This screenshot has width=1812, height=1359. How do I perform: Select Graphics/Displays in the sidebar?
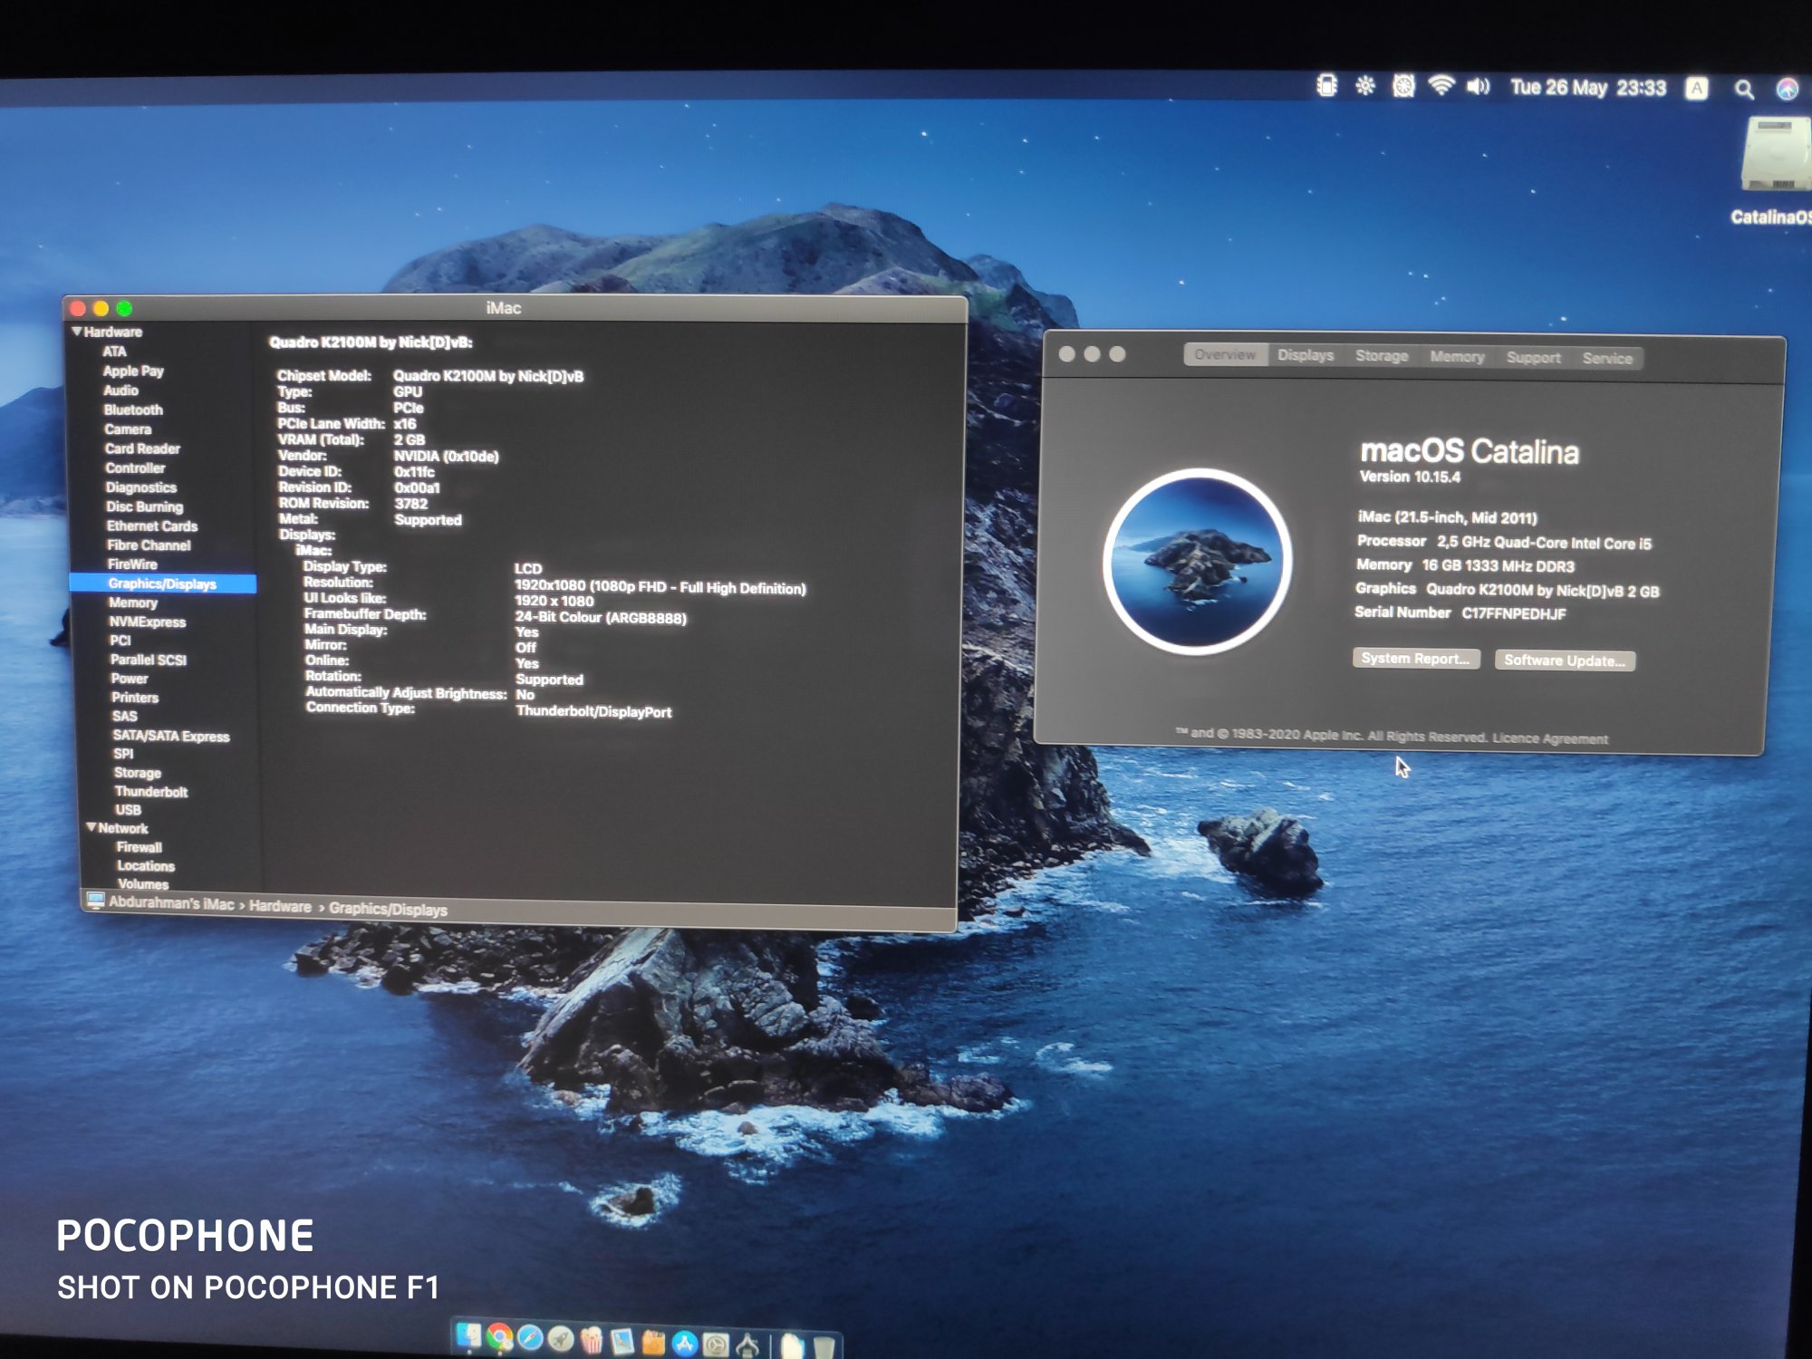pos(163,583)
